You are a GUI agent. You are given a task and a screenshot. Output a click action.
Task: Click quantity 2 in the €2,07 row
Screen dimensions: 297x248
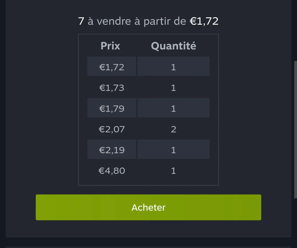click(174, 129)
